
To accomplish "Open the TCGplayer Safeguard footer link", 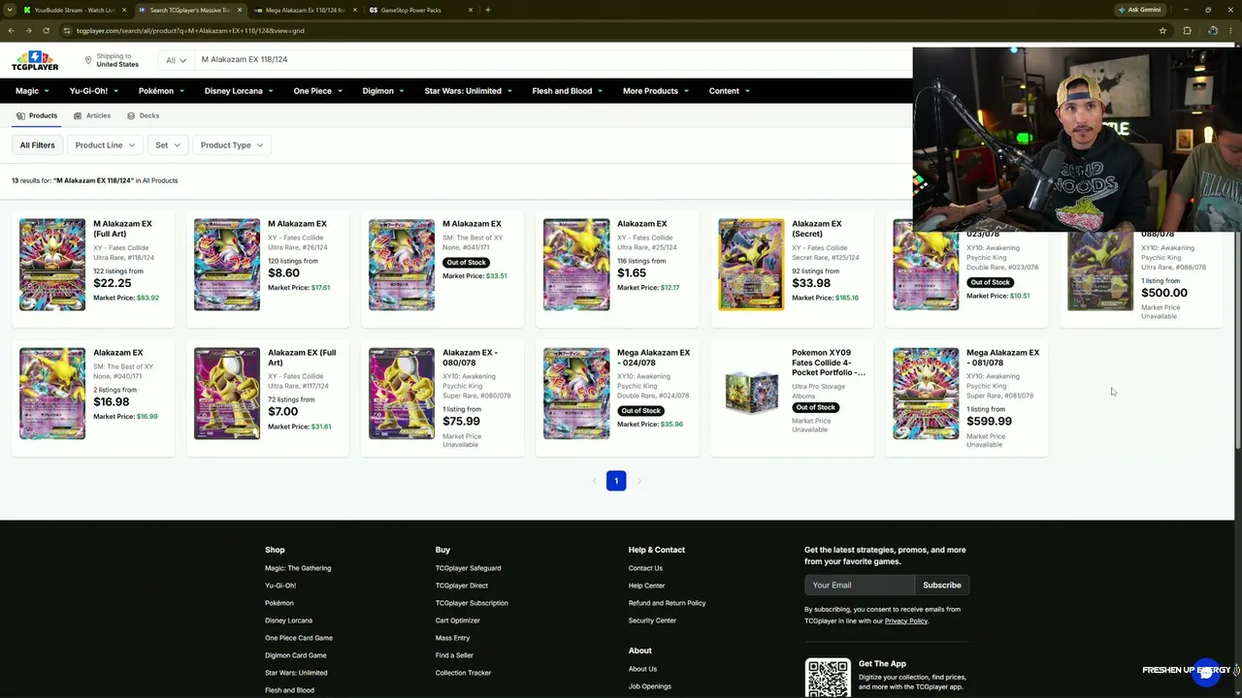I will pyautogui.click(x=468, y=568).
